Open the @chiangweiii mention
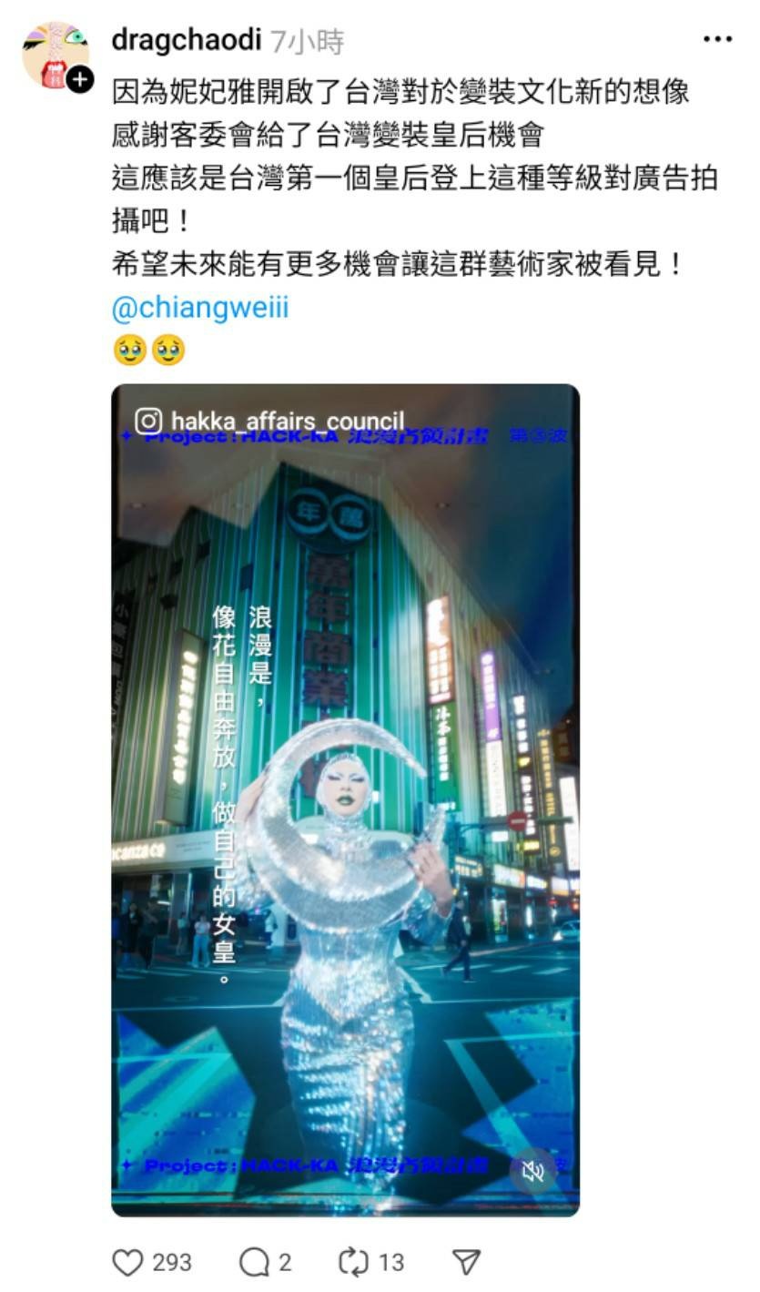This screenshot has height=1292, width=760. point(200,308)
